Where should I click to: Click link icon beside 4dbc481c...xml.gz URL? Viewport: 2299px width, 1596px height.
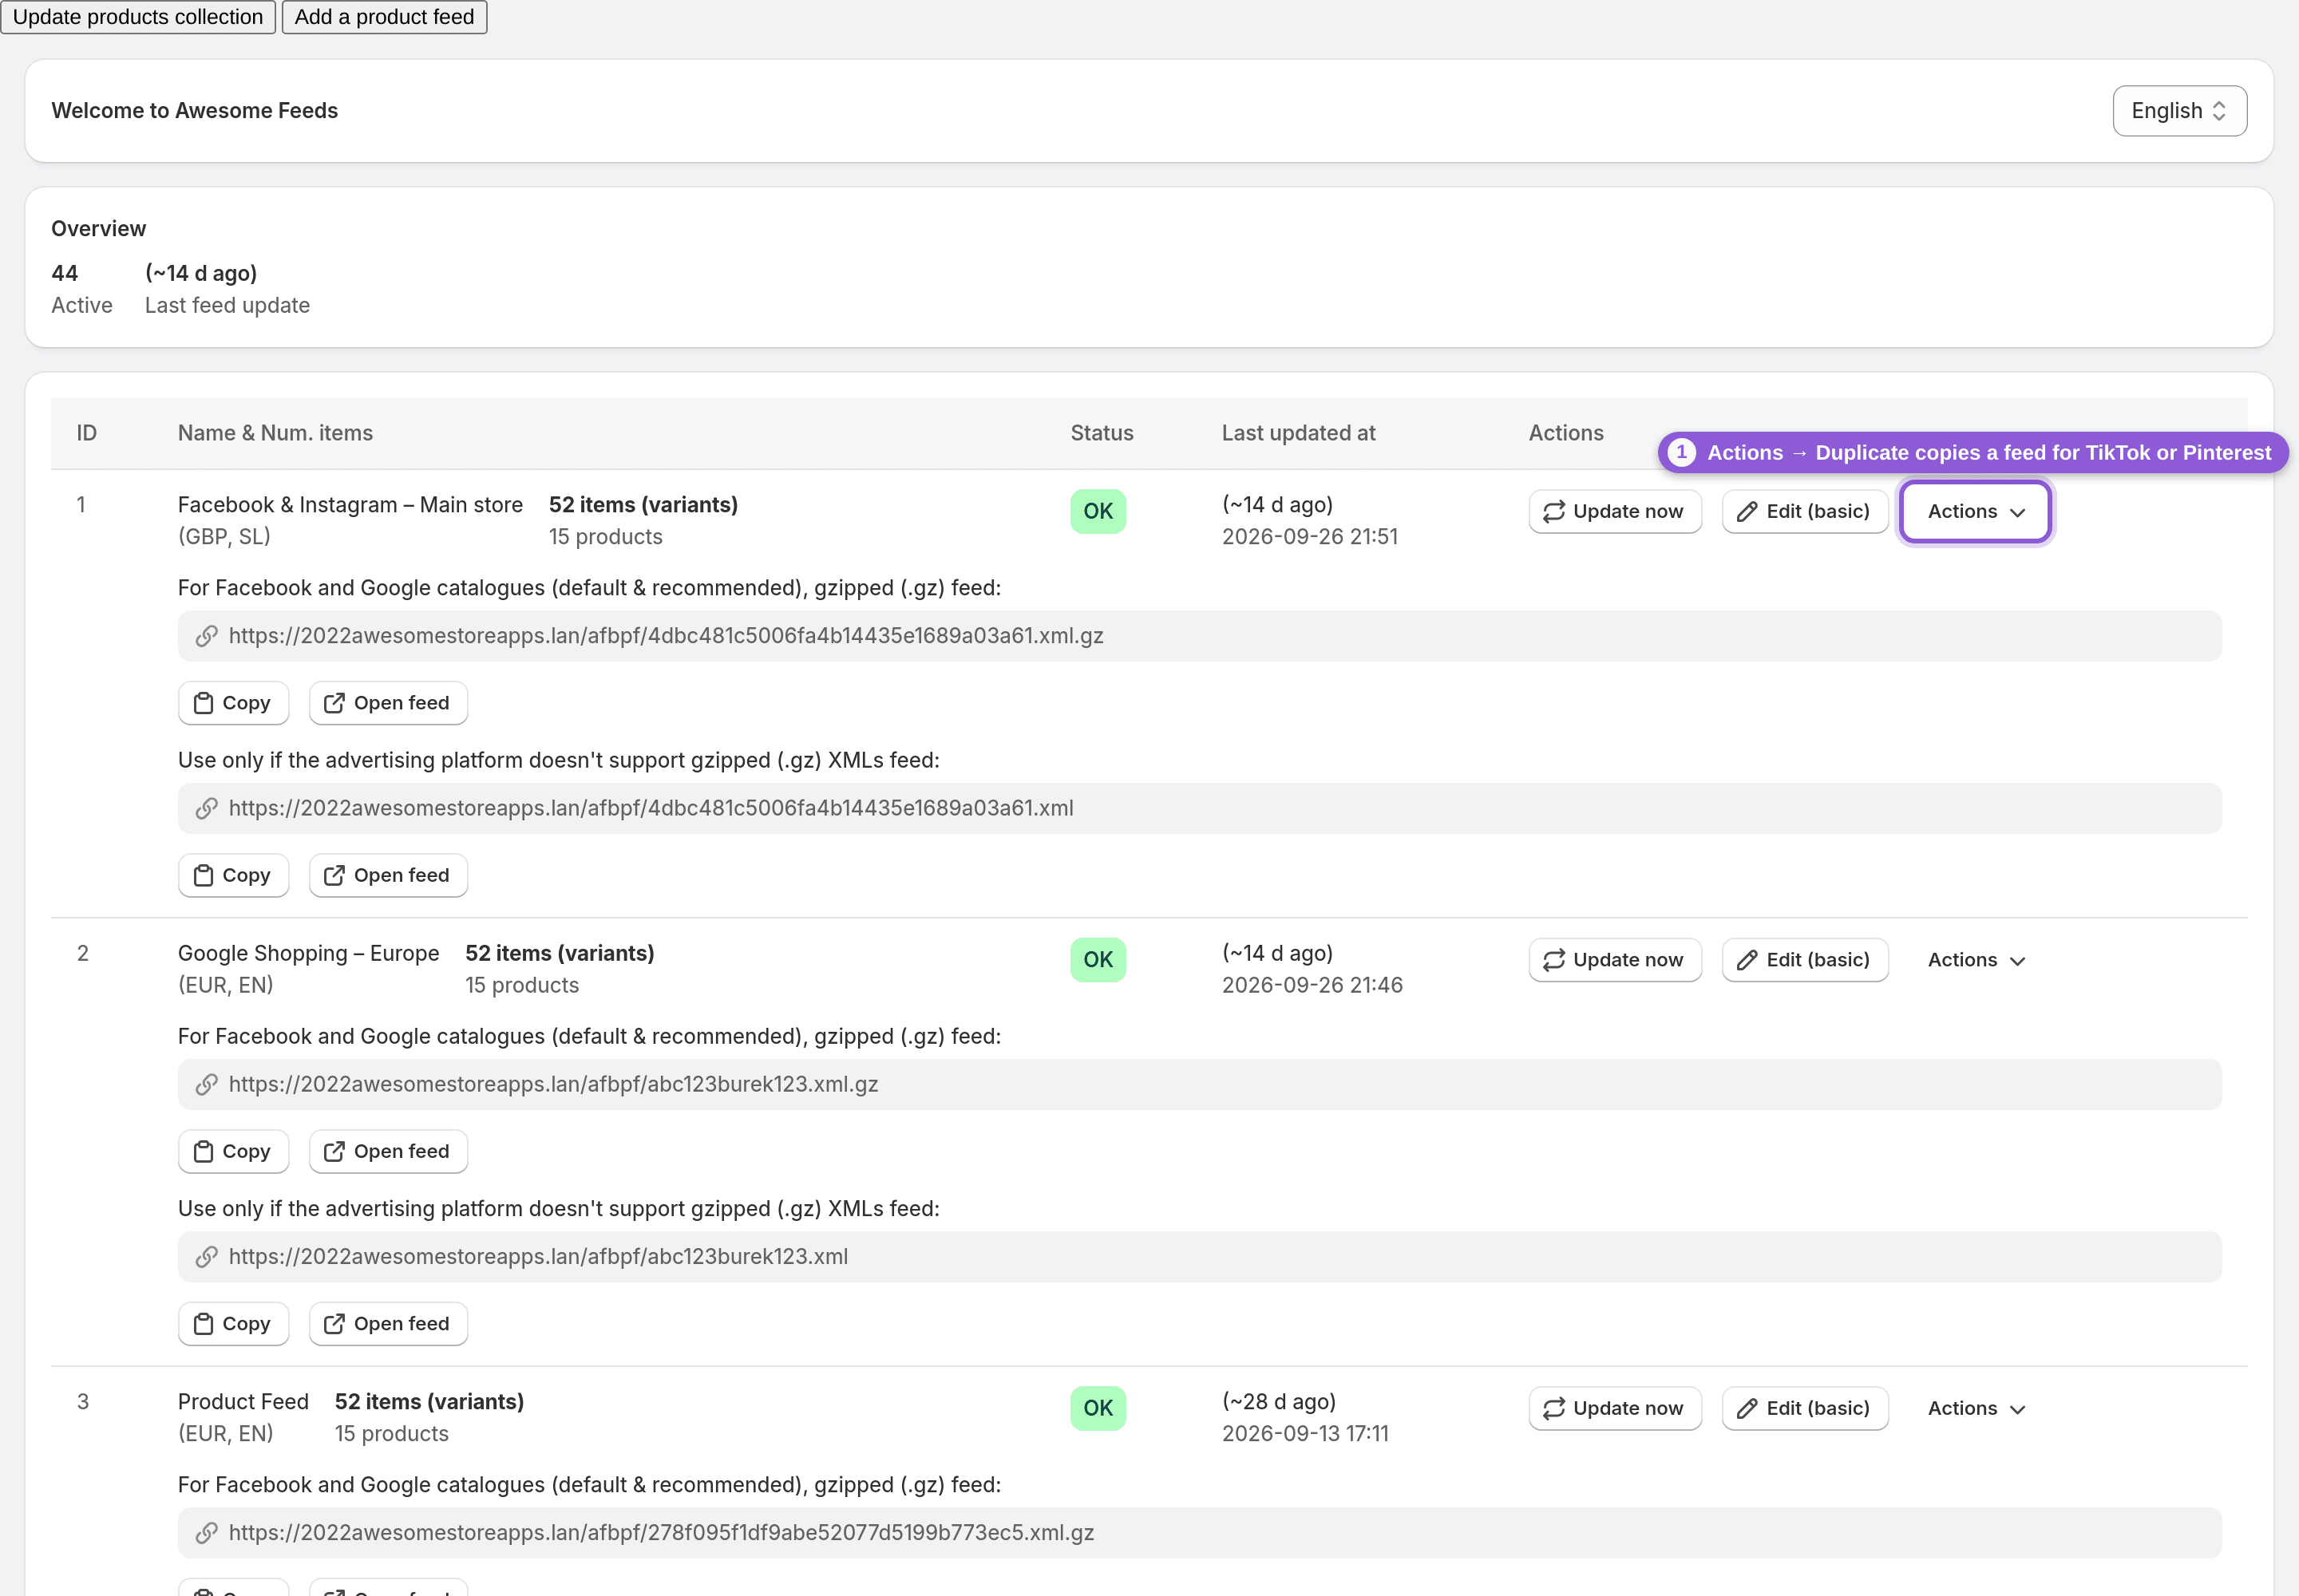[206, 636]
